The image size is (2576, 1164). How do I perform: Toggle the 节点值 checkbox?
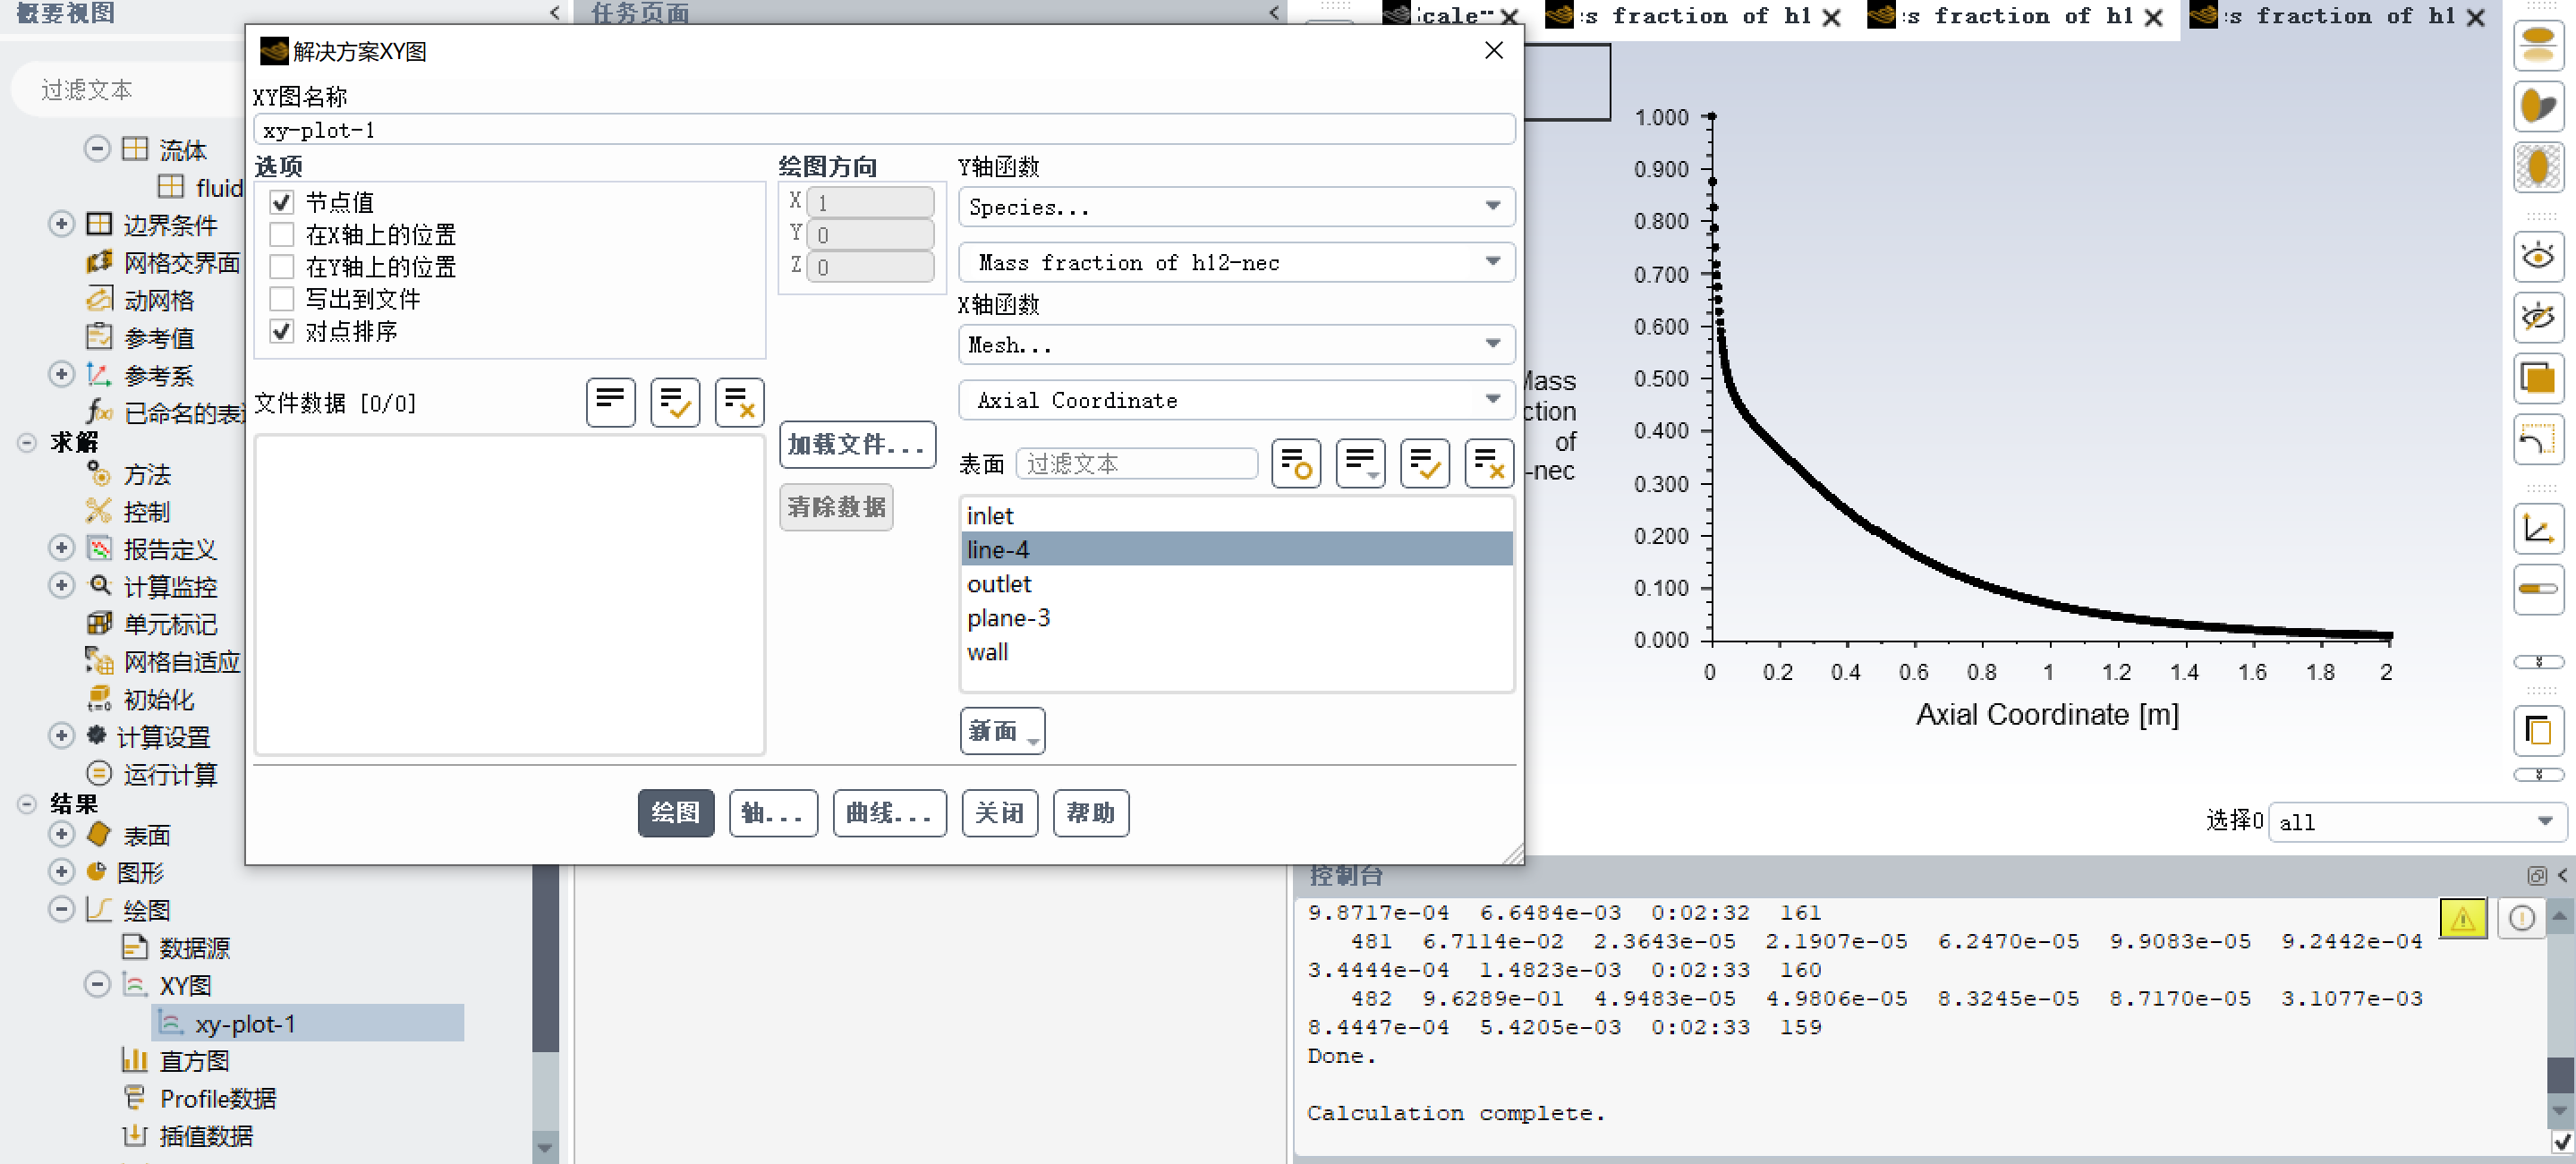pos(282,203)
